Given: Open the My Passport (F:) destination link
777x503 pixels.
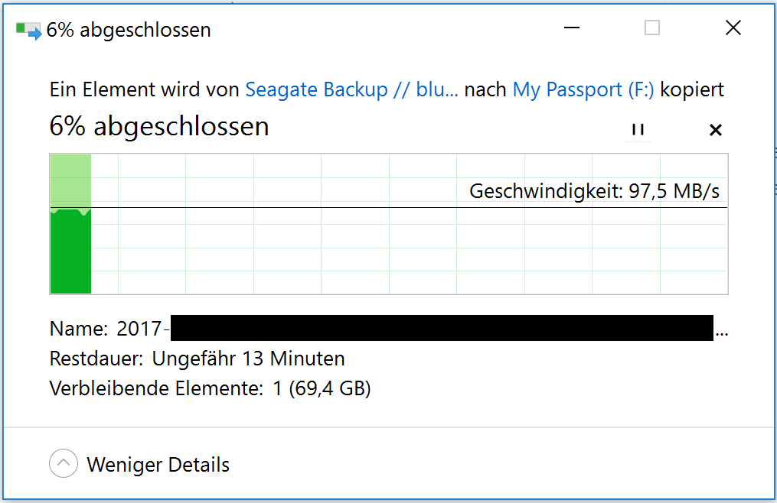Looking at the screenshot, I should [583, 89].
